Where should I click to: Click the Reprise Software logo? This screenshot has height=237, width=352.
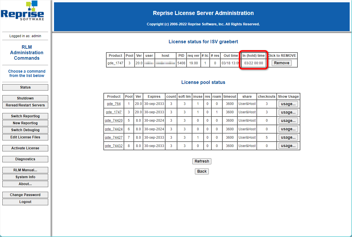point(23,11)
